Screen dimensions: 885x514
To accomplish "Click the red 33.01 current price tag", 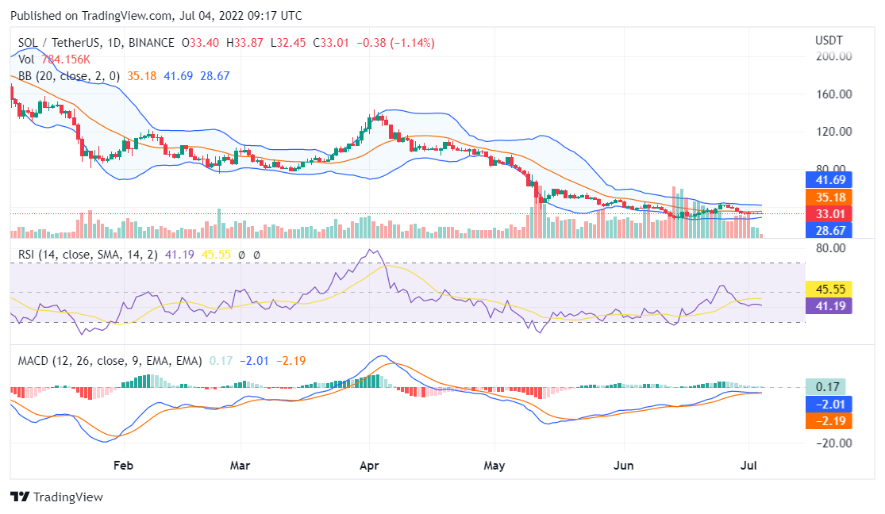I will [829, 213].
